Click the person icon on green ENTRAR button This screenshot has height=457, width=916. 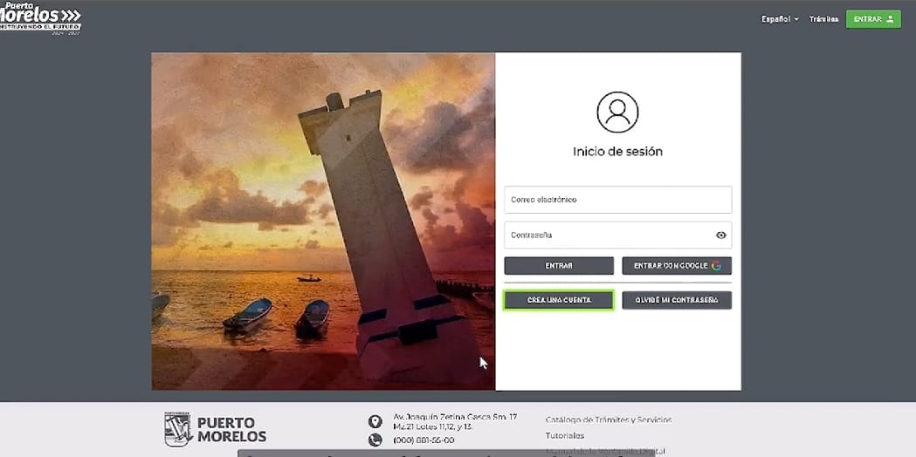click(x=890, y=19)
